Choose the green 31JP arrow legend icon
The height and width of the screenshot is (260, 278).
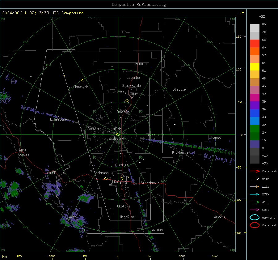(x=255, y=202)
